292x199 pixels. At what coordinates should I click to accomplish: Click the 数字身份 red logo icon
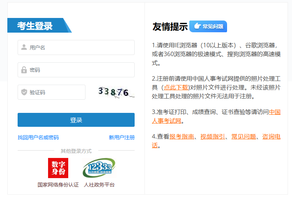click(x=58, y=168)
